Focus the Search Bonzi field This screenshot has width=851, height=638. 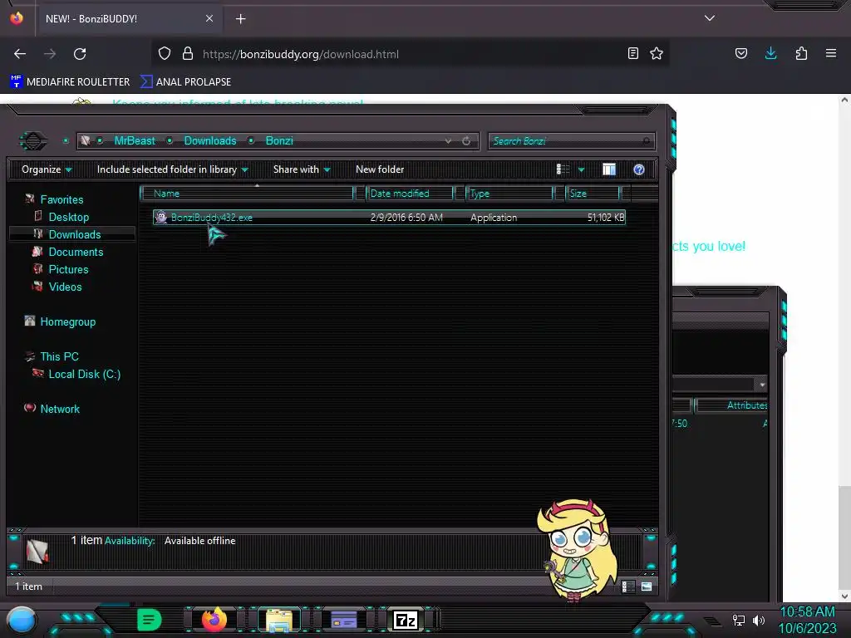572,141
